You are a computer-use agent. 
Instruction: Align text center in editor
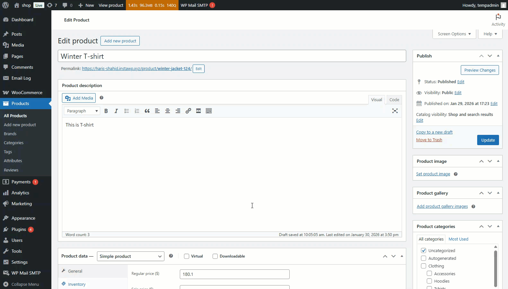[x=168, y=111]
